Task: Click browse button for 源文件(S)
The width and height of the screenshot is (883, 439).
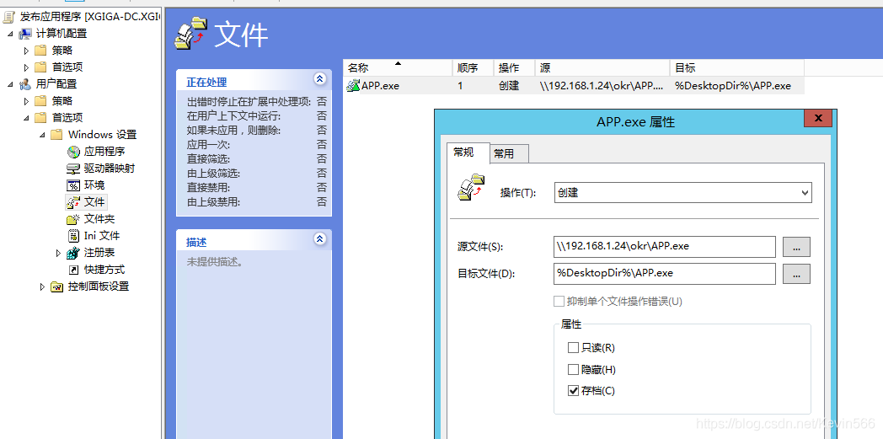Action: (796, 247)
